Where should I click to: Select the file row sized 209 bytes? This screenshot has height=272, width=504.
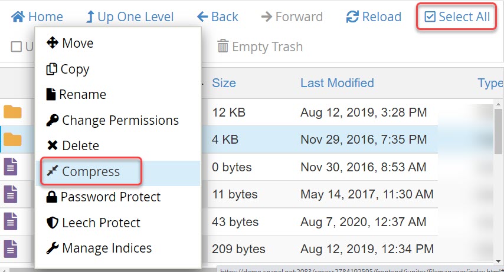238,248
